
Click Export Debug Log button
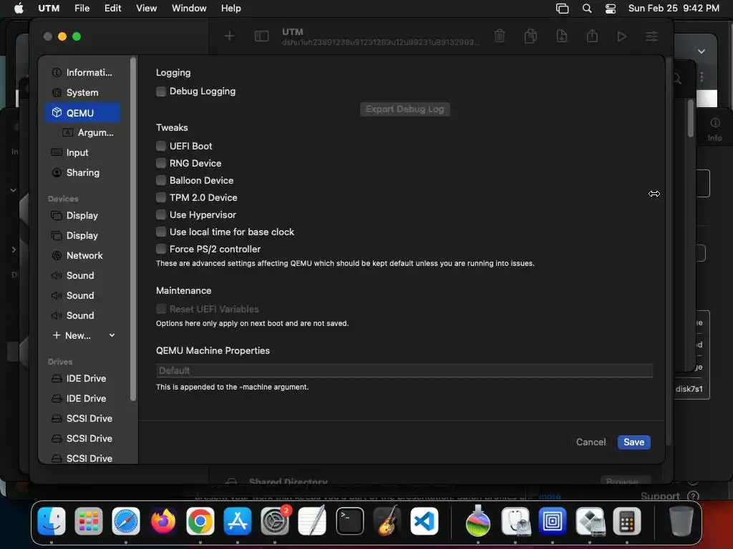click(x=405, y=109)
